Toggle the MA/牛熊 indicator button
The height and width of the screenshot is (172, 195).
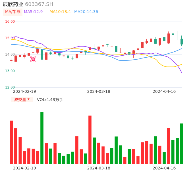pyautogui.click(x=13, y=12)
